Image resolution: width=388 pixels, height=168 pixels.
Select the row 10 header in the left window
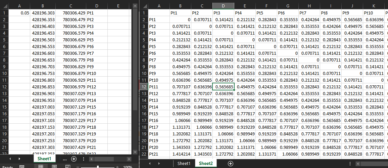[x=4, y=73]
